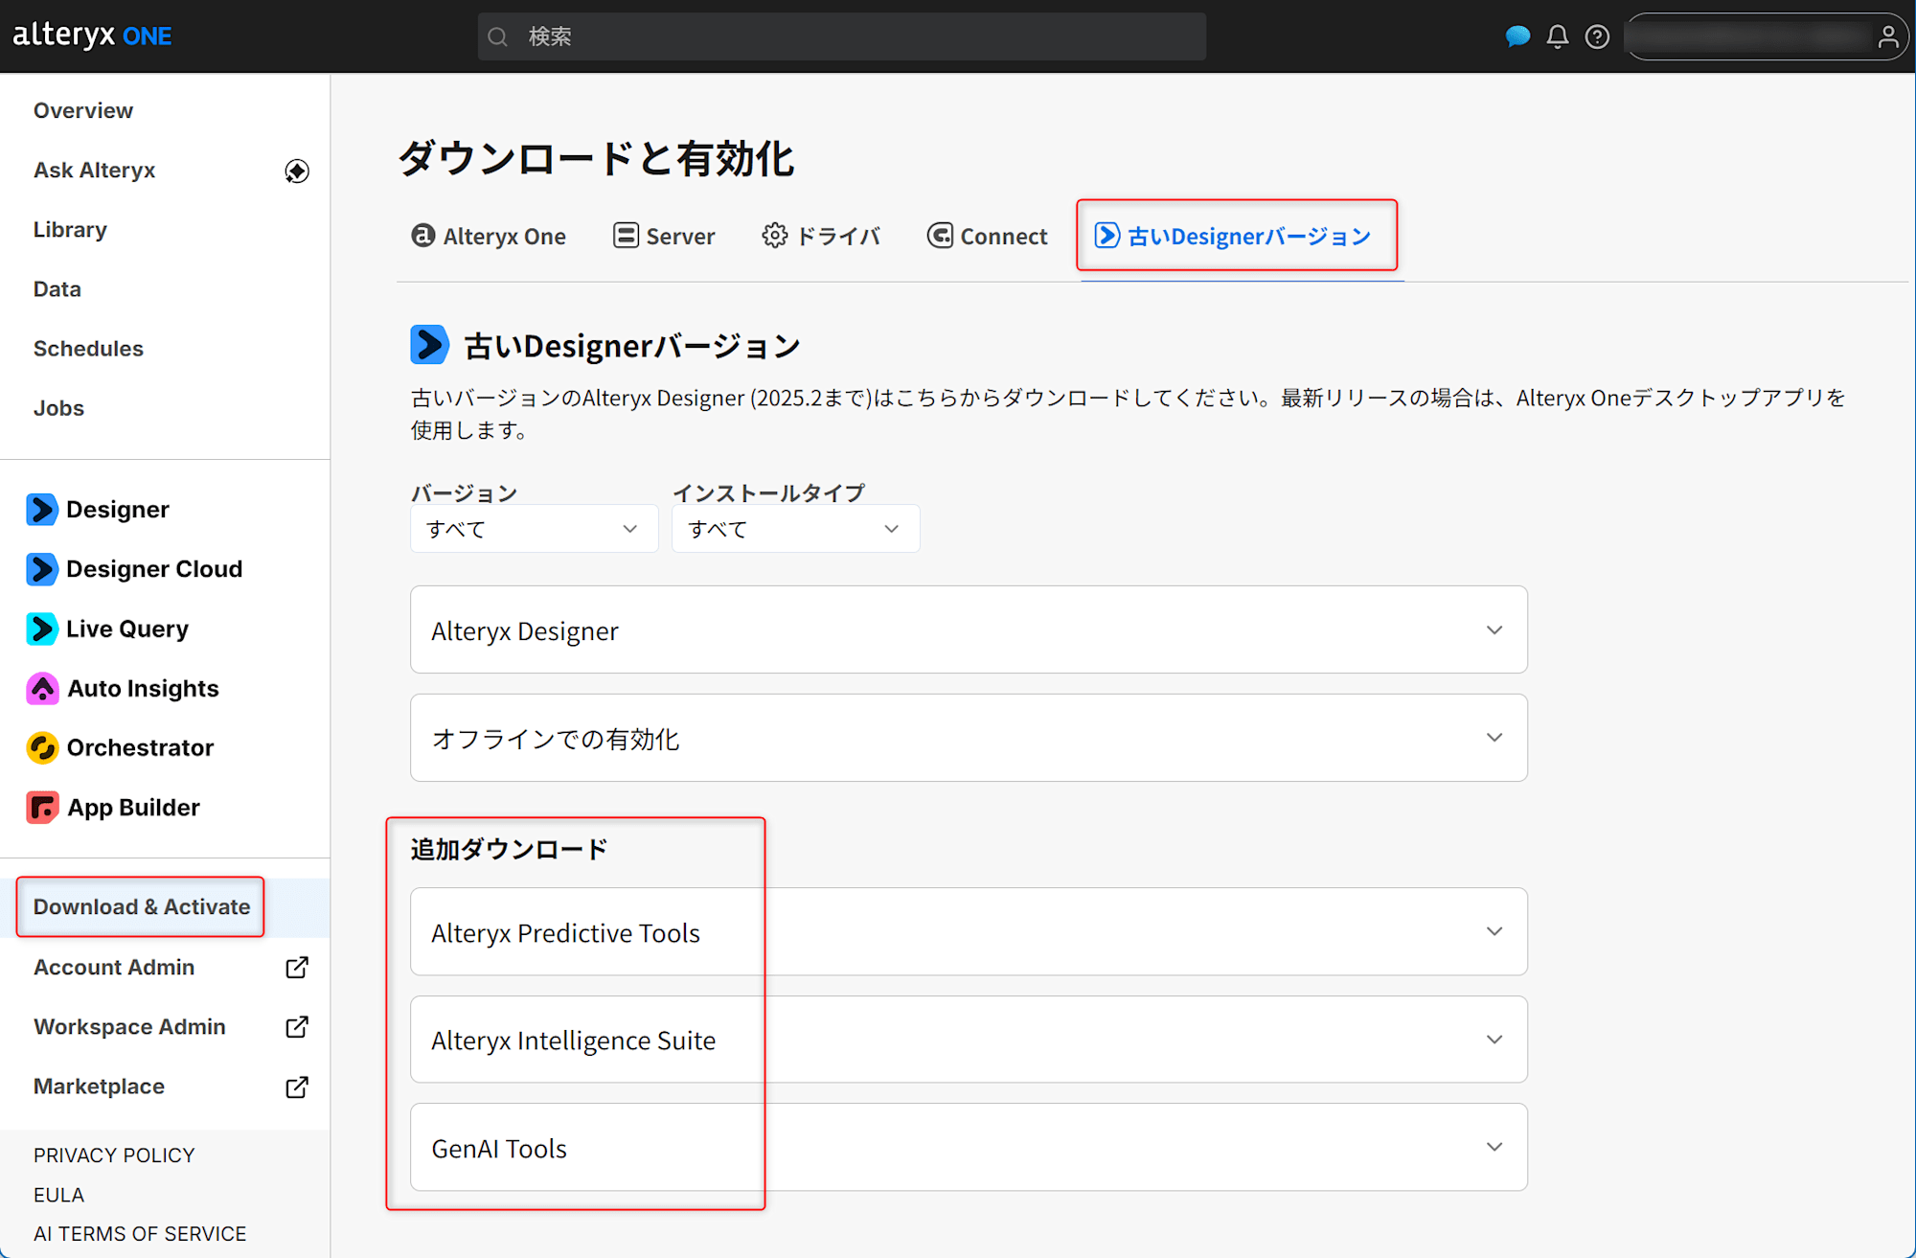The width and height of the screenshot is (1916, 1258).
Task: Click Account Admin external link icon
Action: 297,968
